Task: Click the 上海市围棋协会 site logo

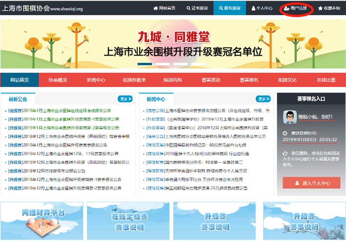Action: click(24, 8)
